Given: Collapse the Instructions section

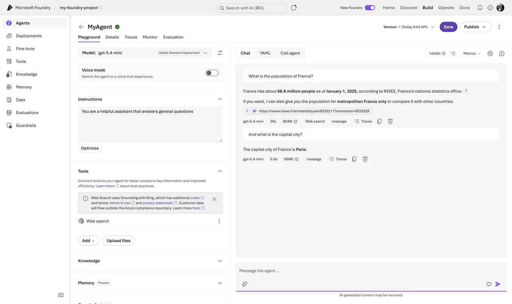Looking at the screenshot, I should coord(220,99).
